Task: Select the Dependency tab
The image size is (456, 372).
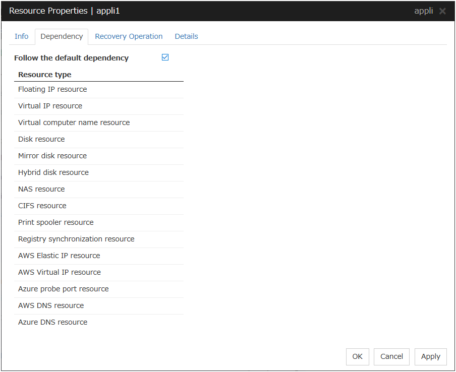Action: (x=62, y=36)
